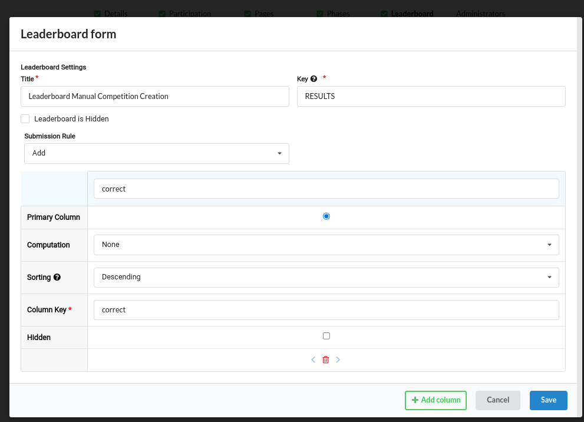
Task: Switch to the Administrators tab
Action: tap(480, 13)
